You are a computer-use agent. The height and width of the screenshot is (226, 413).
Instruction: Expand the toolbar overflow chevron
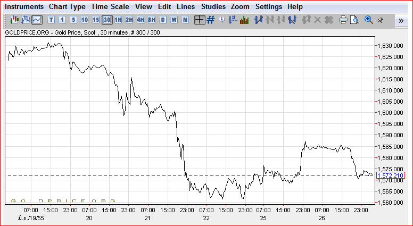(401, 21)
